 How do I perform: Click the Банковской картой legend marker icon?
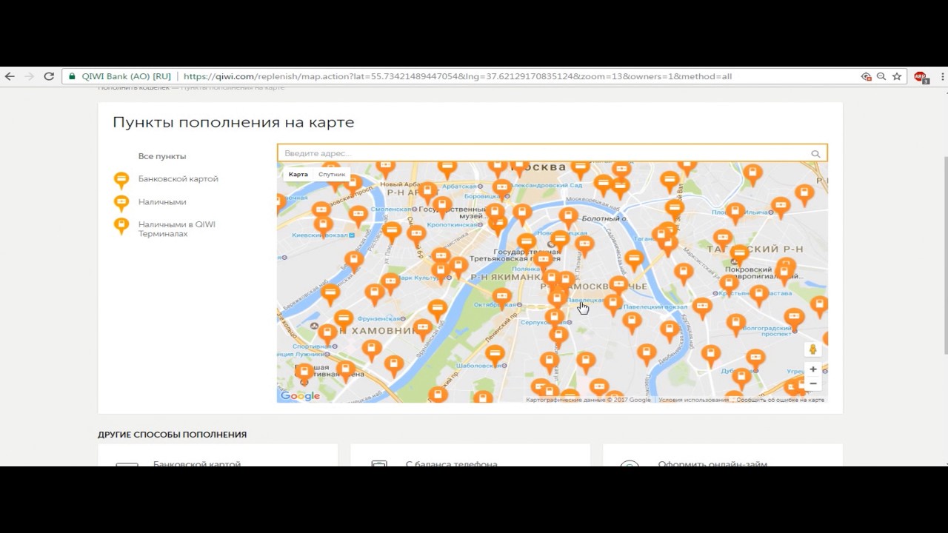point(121,180)
